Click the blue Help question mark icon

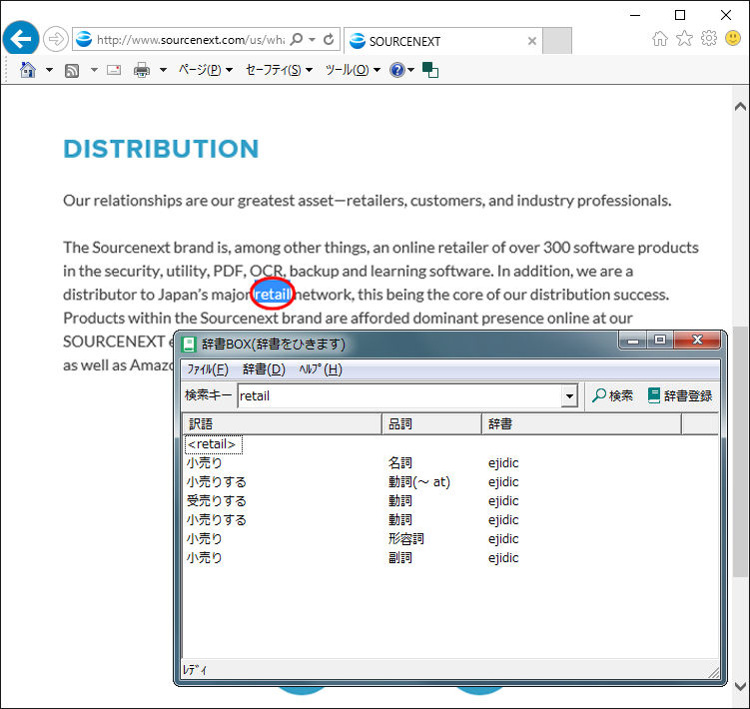click(x=397, y=70)
